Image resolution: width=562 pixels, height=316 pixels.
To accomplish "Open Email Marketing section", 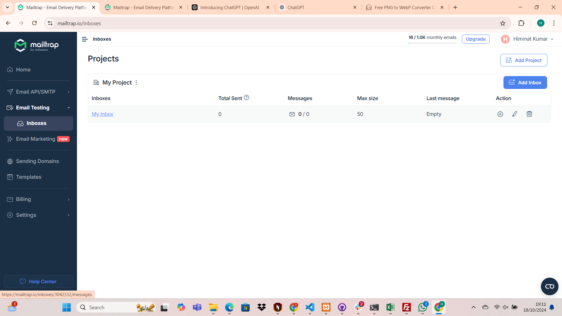I will point(39,139).
